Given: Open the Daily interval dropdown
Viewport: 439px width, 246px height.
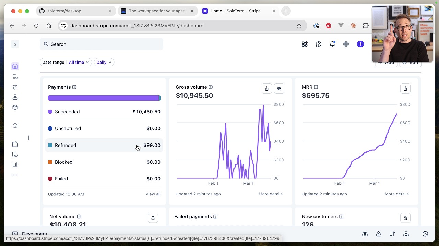Looking at the screenshot, I should coord(104,62).
